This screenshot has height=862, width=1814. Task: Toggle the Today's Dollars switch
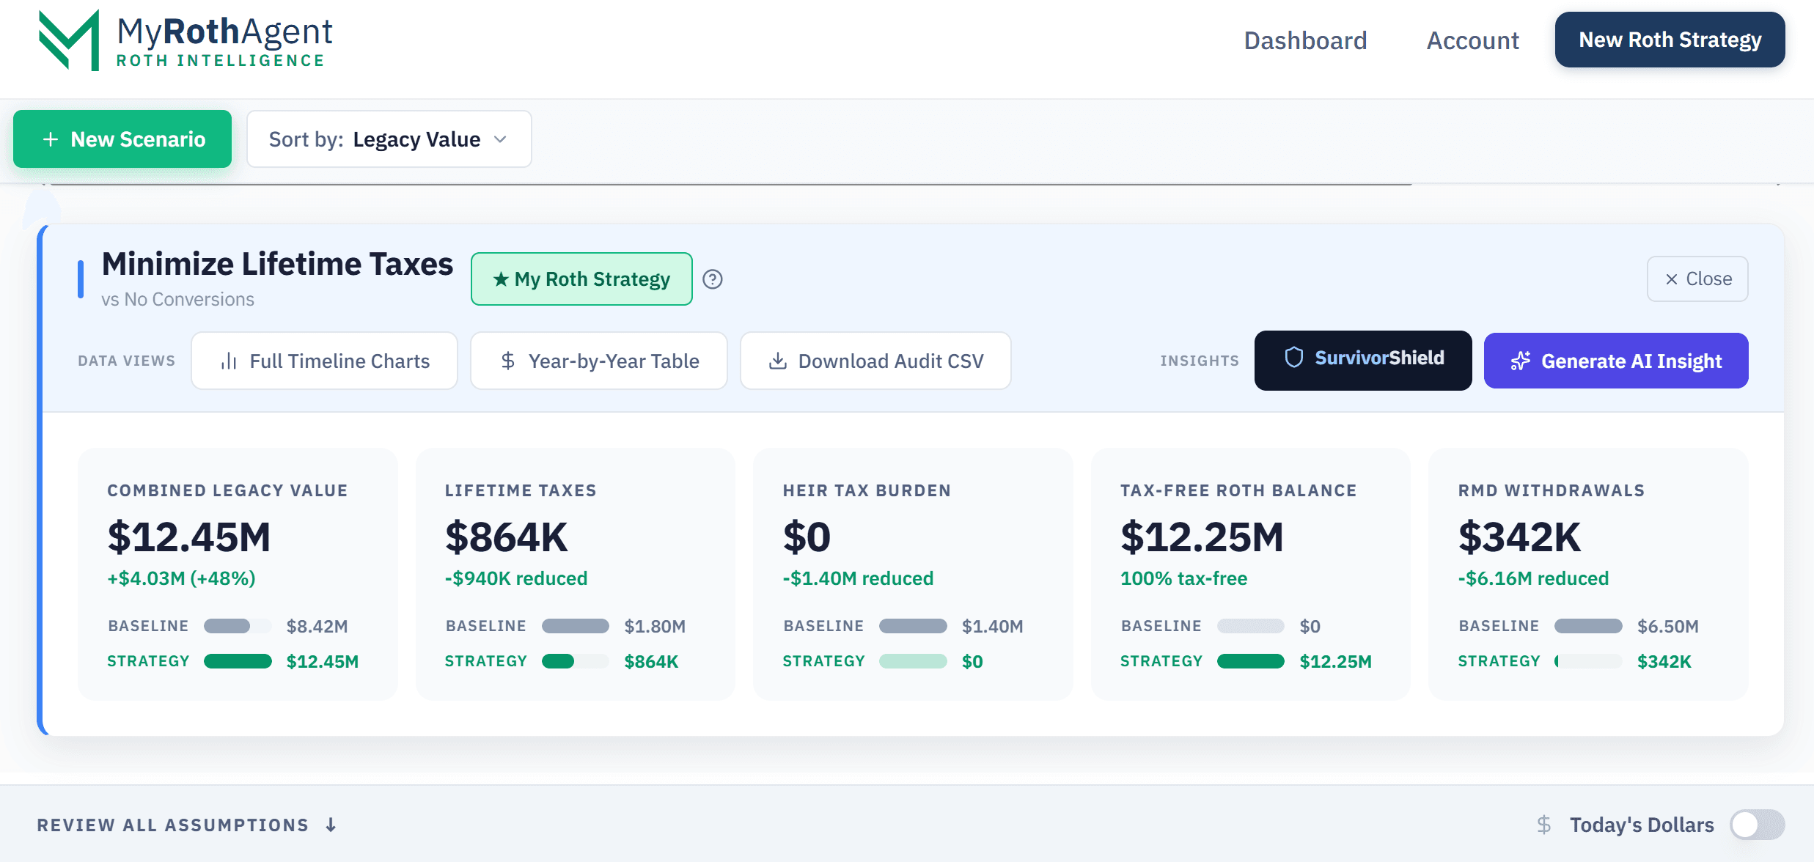pos(1757,825)
